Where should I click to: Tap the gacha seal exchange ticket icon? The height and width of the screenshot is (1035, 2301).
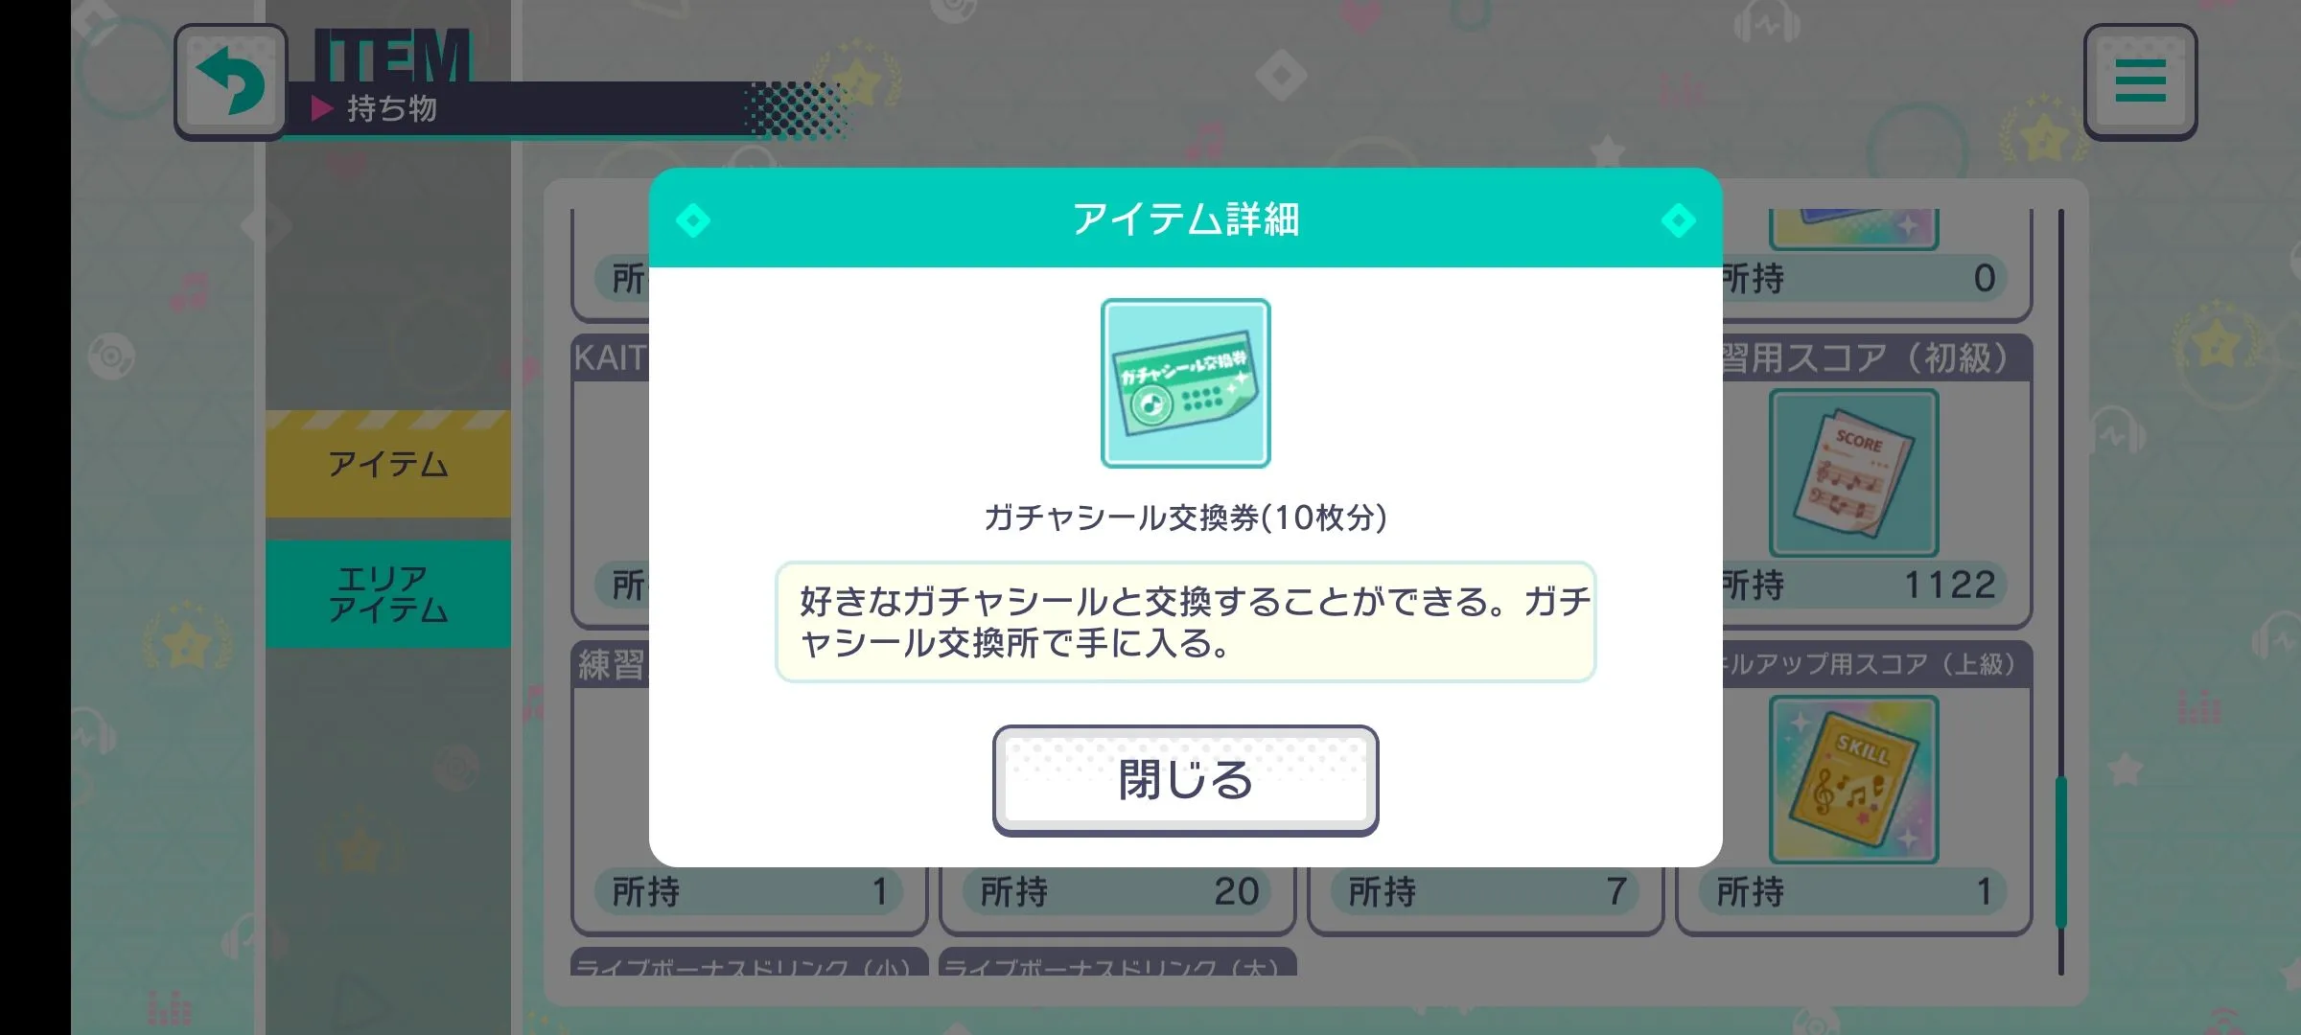tap(1185, 383)
